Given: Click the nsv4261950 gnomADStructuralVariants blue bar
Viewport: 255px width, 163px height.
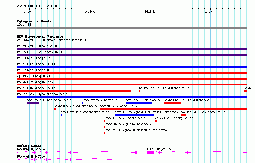Looking at the screenshot, I should (x=135, y=115).
